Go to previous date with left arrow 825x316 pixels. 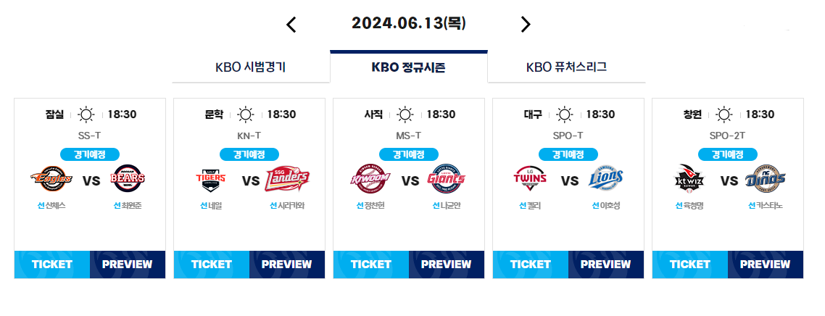tap(291, 25)
